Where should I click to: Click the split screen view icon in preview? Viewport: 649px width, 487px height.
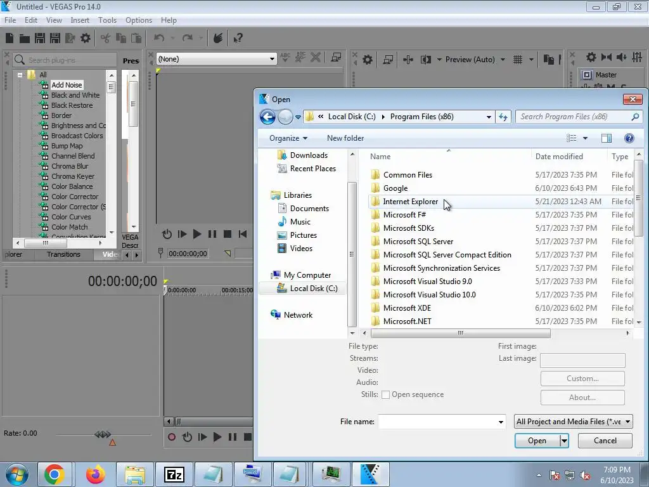[425, 60]
